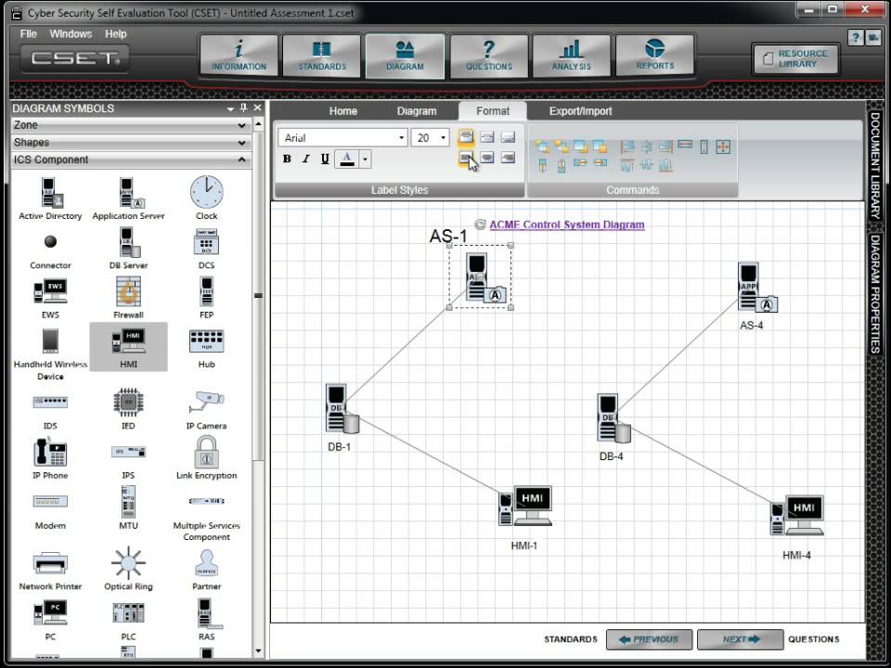This screenshot has width=891, height=668.
Task: Select the Network Printer symbol
Action: (50, 571)
